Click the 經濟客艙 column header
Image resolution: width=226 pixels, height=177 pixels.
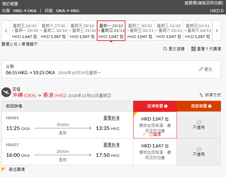tap(155, 106)
